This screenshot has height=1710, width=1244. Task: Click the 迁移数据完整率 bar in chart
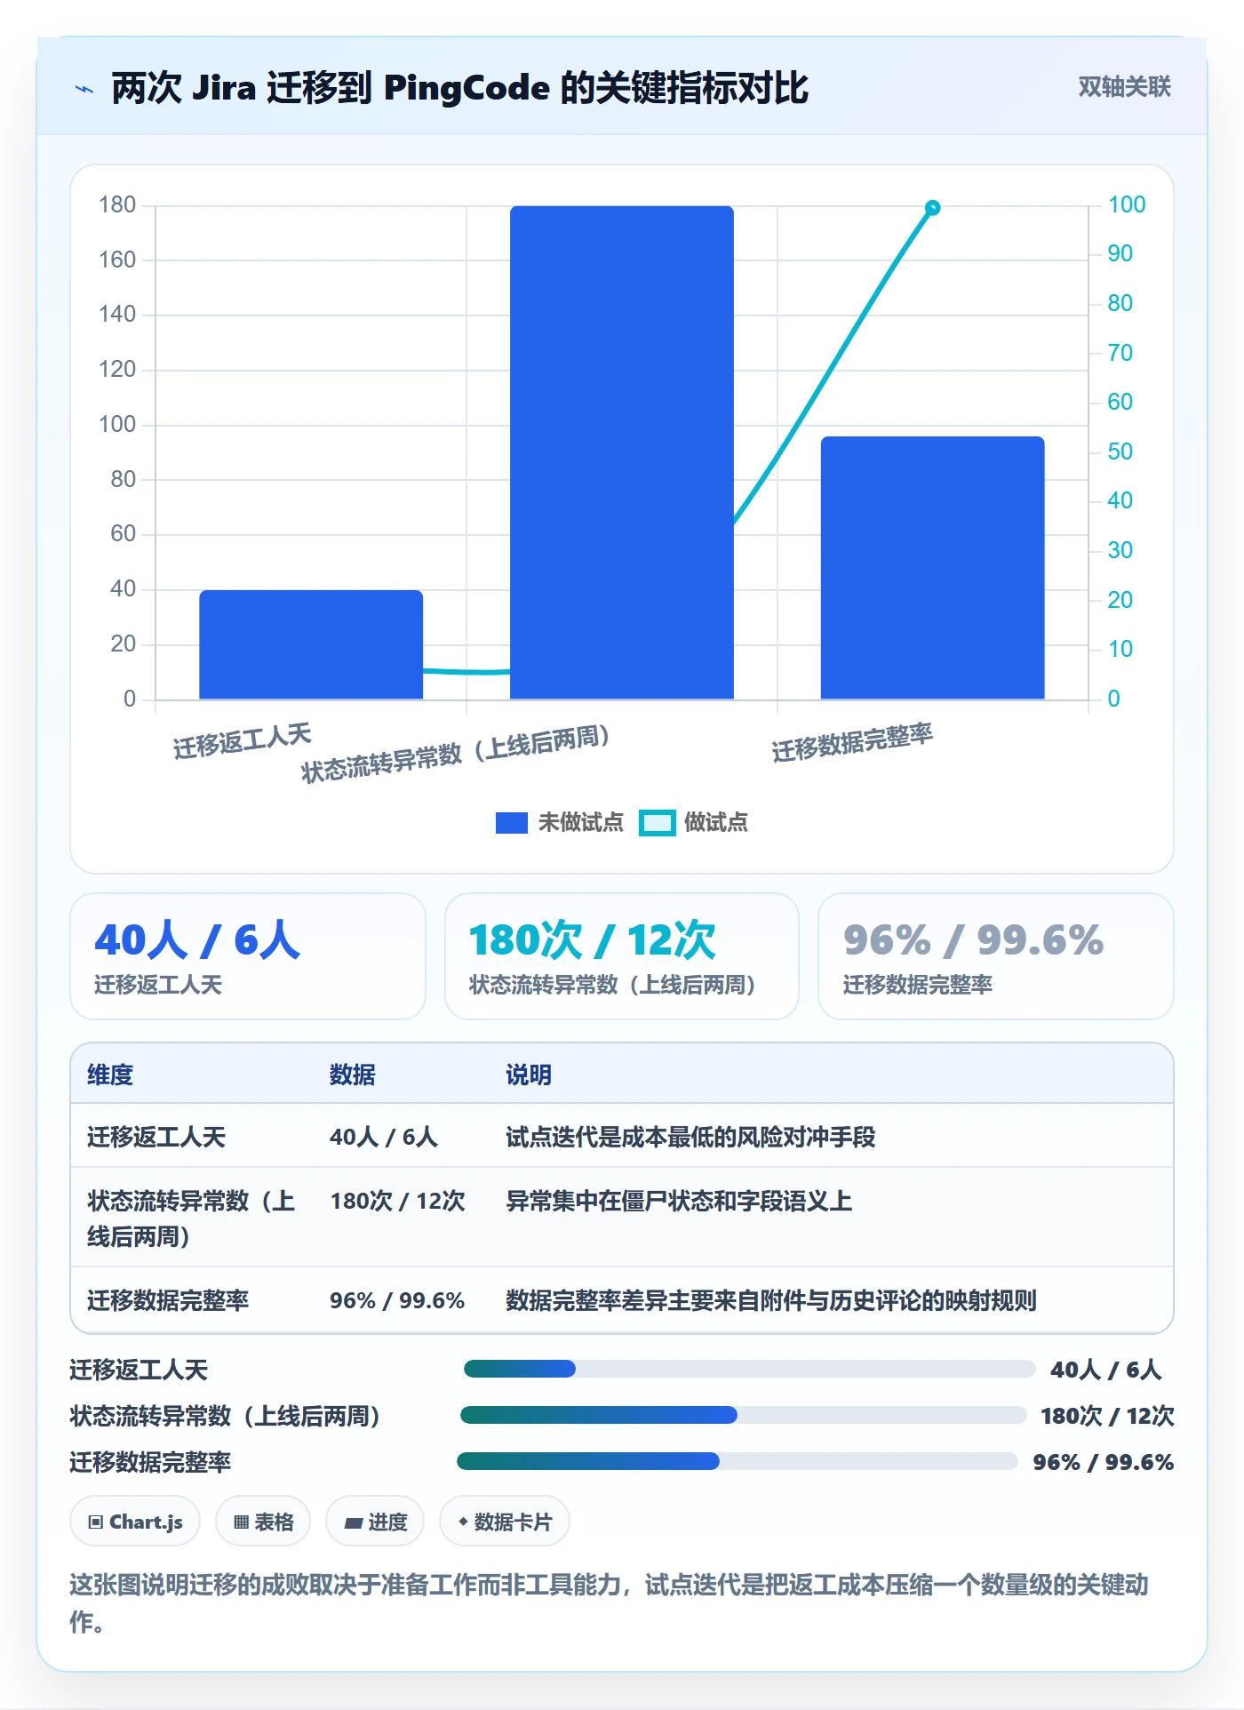coord(932,568)
